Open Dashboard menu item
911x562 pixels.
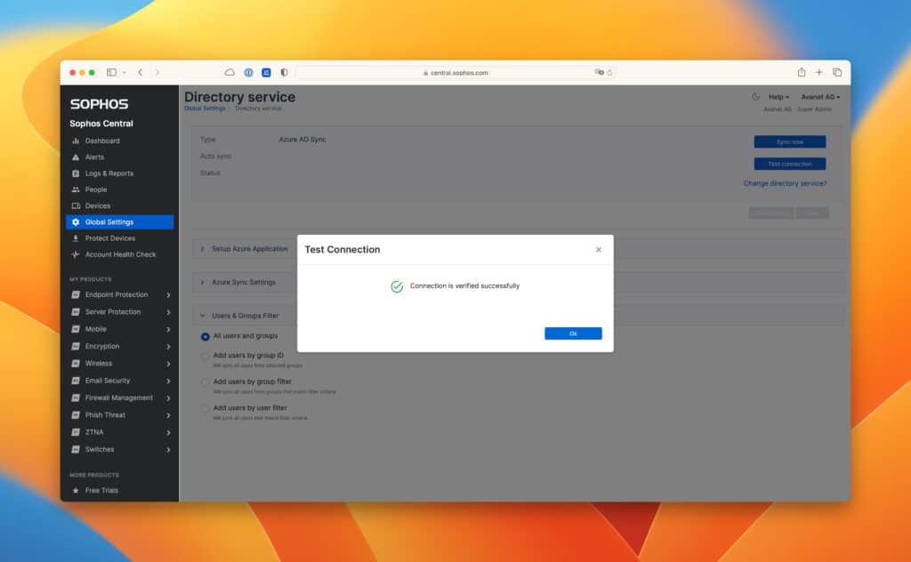tap(102, 140)
